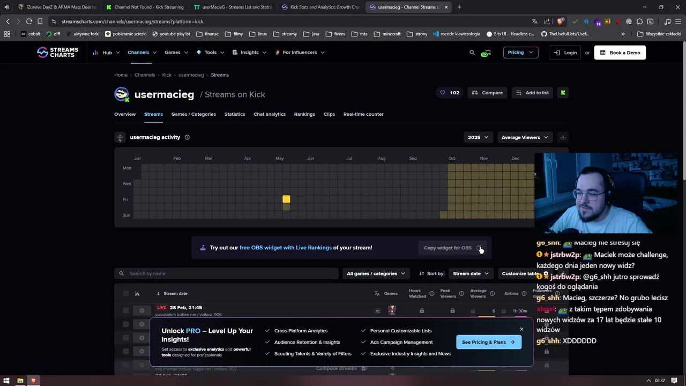686x386 pixels.
Task: Expand the Games menu
Action: click(176, 53)
